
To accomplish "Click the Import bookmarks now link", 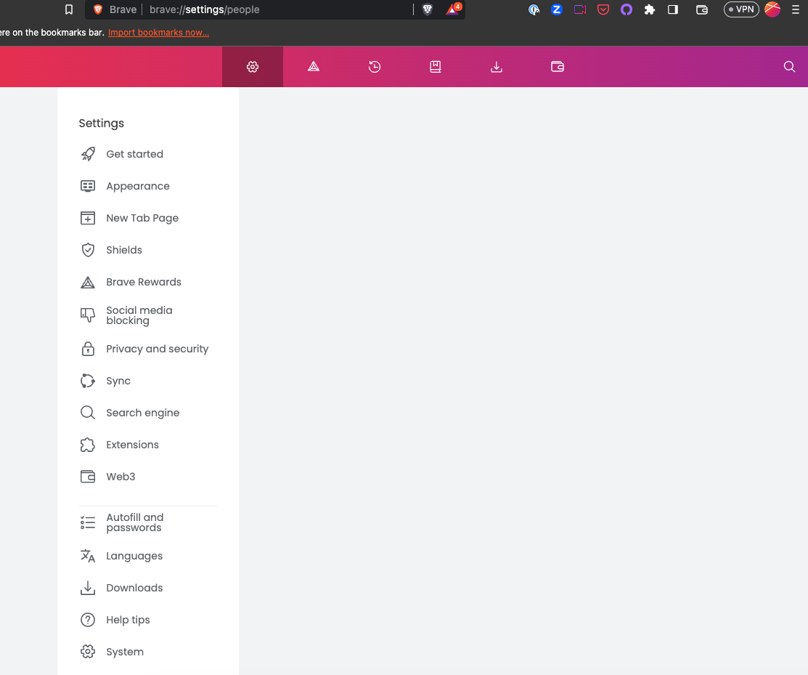I will [x=158, y=32].
